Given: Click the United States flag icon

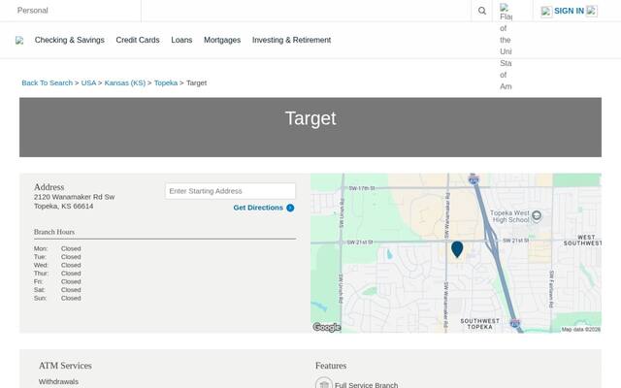Looking at the screenshot, I should 504,8.
